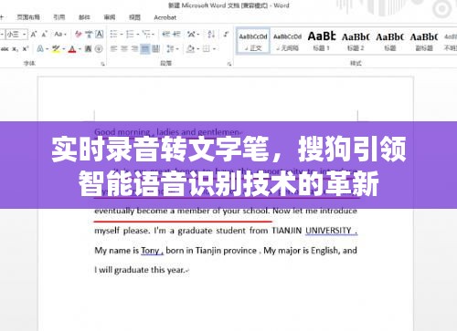
Task: Apply paragraph shading paint bucket color
Action: 190,48
